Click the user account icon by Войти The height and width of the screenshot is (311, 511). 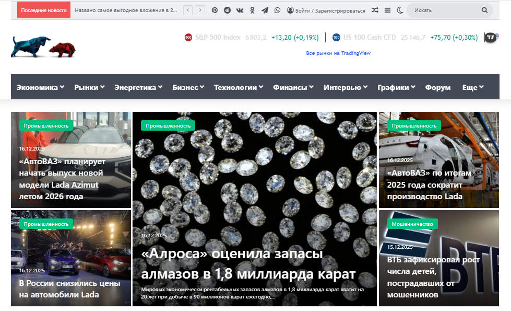[290, 10]
